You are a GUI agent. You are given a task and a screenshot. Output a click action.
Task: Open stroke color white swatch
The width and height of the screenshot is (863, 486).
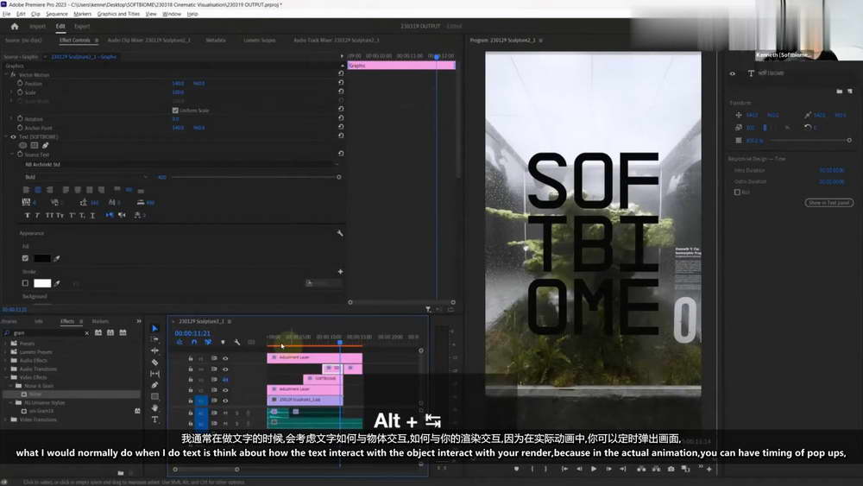(41, 283)
